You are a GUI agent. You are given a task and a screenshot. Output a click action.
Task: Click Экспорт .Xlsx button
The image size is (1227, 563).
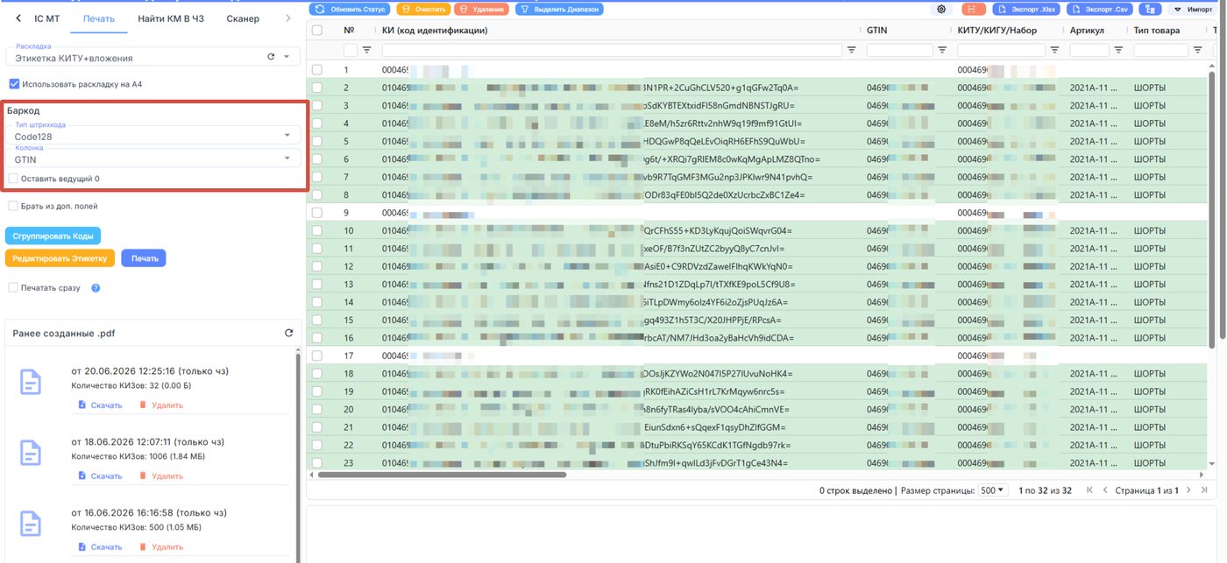[x=1028, y=9]
